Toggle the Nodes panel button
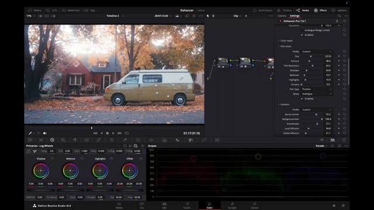The width and height of the screenshot is (374, 210). coord(303,10)
